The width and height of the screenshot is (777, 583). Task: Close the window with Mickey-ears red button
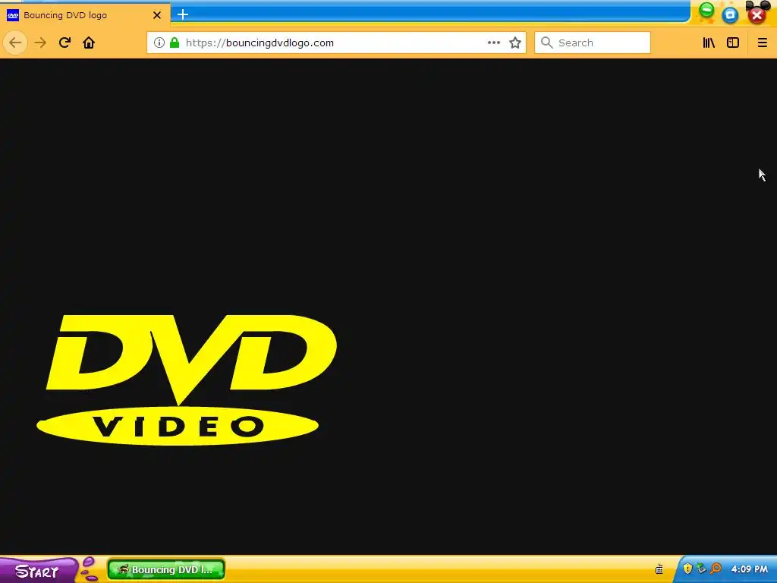click(x=757, y=15)
